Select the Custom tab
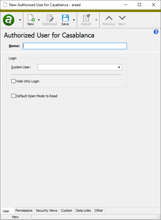The width and height of the screenshot is (161, 220). click(67, 210)
